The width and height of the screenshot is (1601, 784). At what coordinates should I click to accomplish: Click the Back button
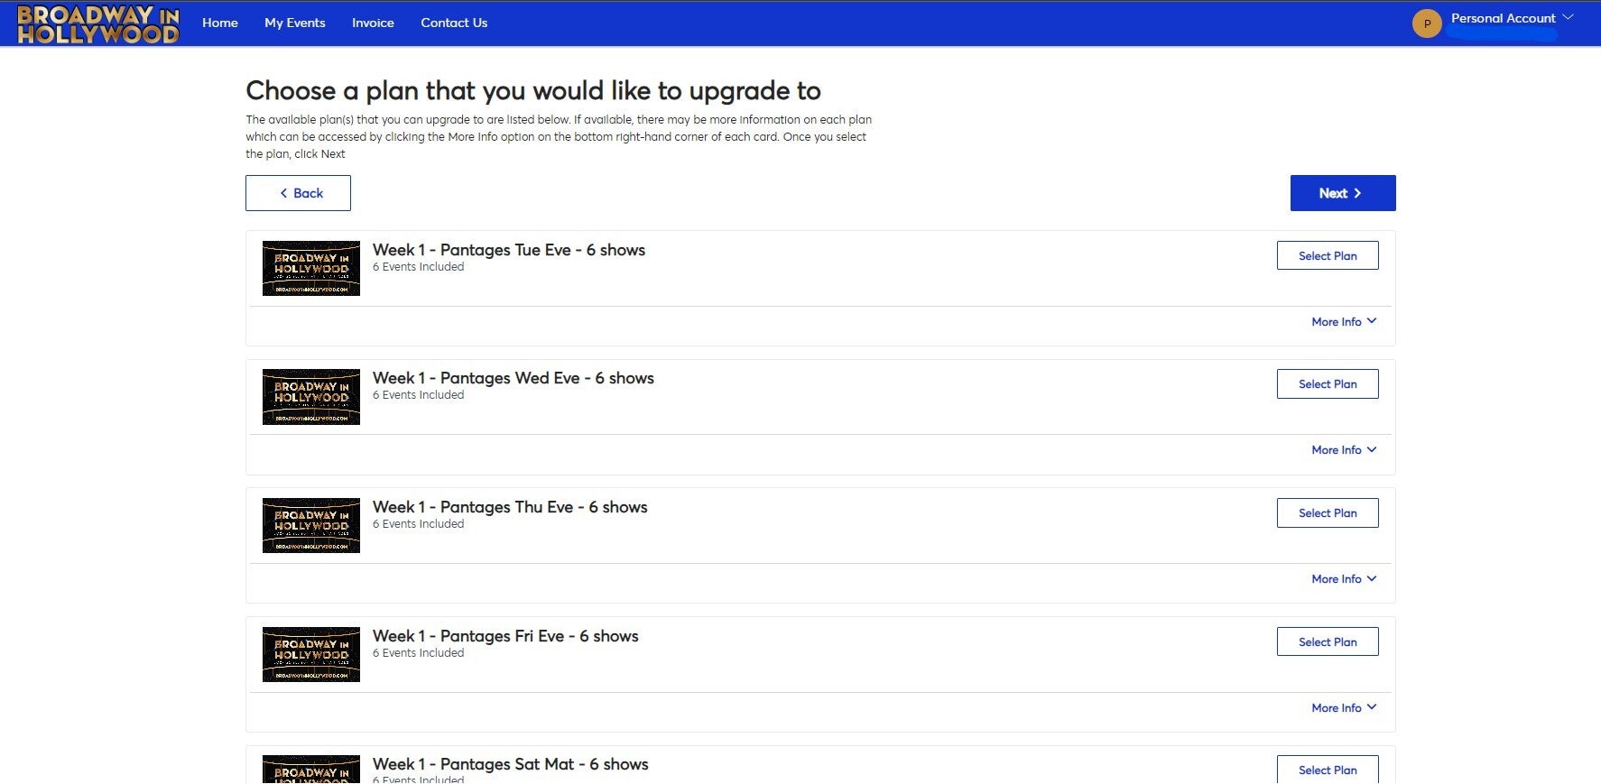pos(298,193)
